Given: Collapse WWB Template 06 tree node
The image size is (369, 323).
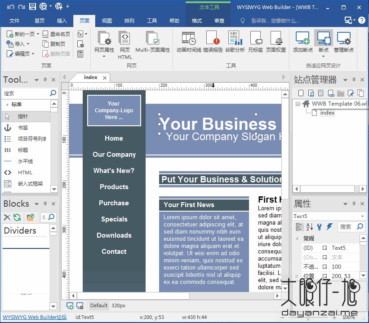Looking at the screenshot, I should [298, 104].
